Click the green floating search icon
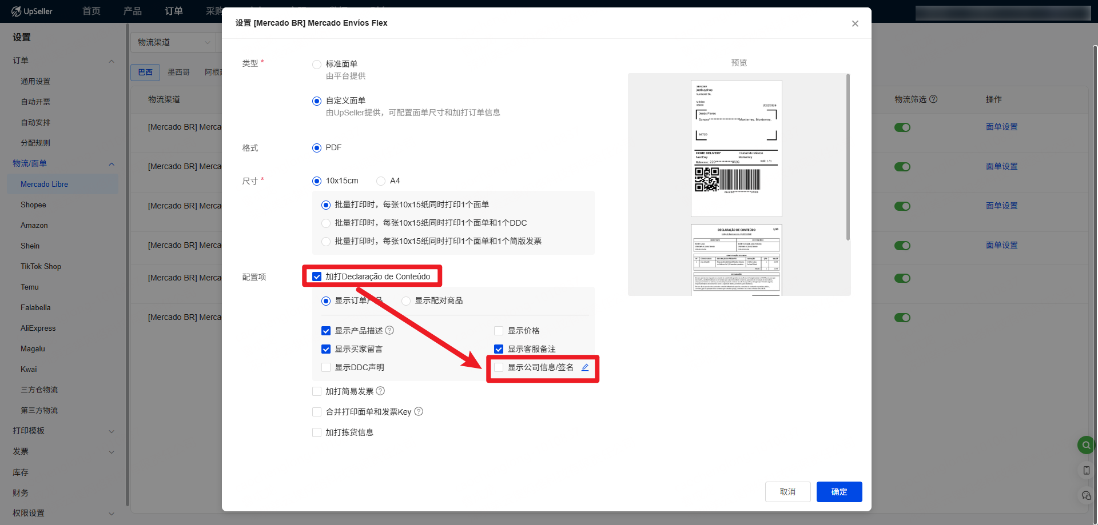This screenshot has width=1098, height=525. 1085,444
